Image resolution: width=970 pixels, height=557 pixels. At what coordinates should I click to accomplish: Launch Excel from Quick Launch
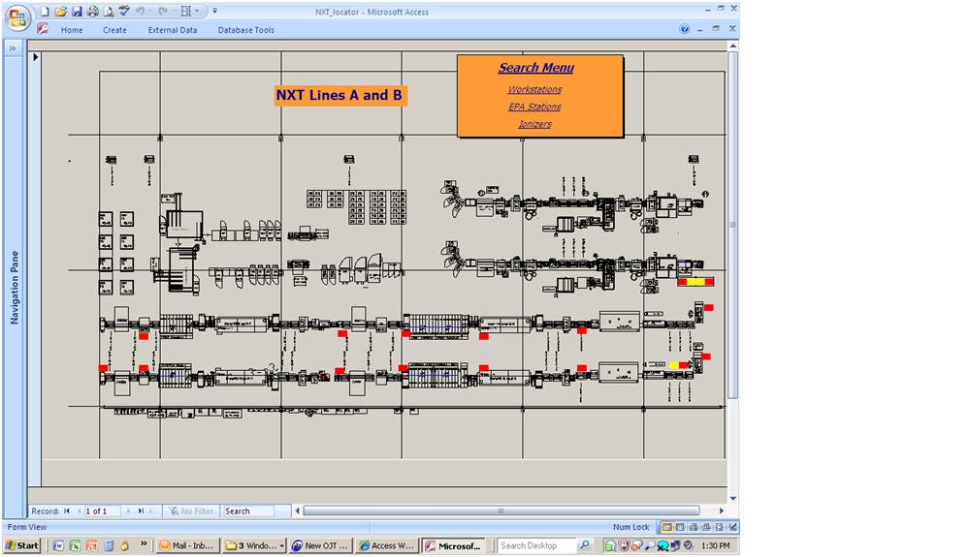[75, 546]
